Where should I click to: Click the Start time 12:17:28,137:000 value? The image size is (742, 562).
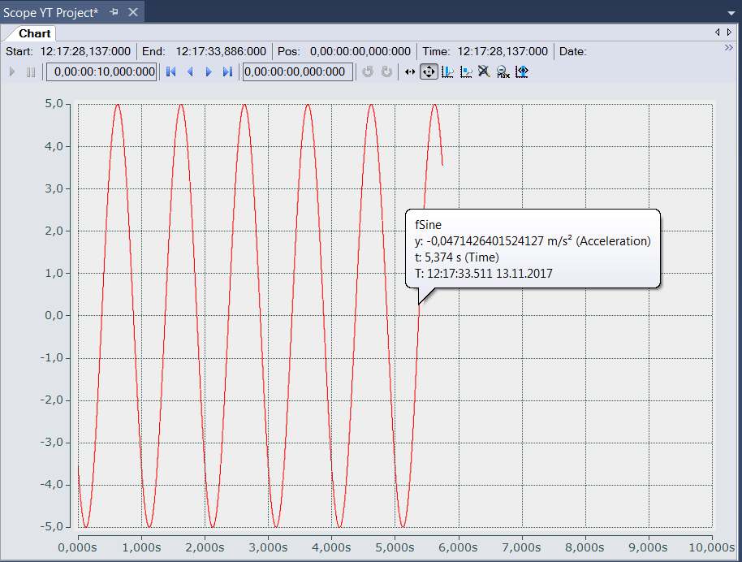(x=85, y=51)
